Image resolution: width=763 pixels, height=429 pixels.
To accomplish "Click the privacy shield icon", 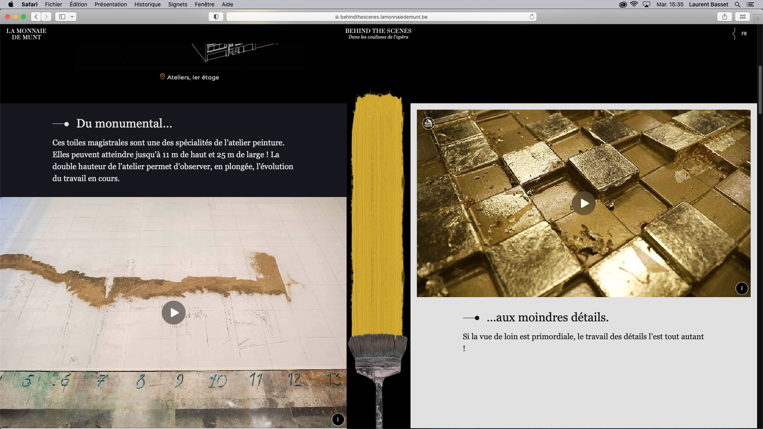I will pyautogui.click(x=216, y=17).
